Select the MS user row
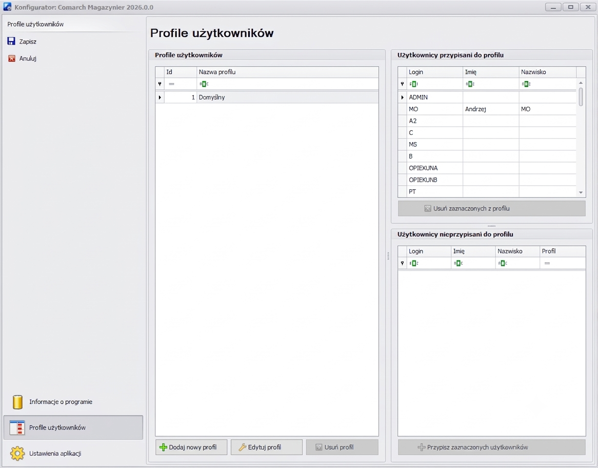The image size is (598, 468). tap(487, 145)
